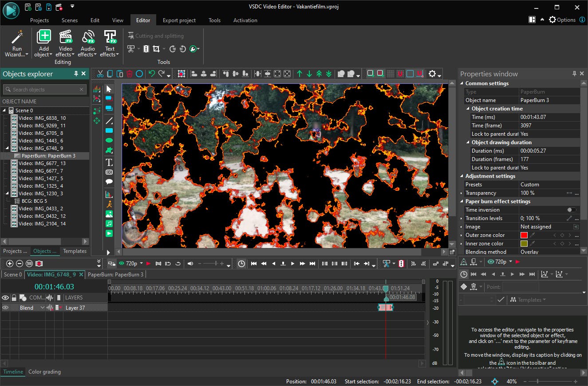Open the Options button
Viewport: 588px width, 386px height.
coord(562,20)
